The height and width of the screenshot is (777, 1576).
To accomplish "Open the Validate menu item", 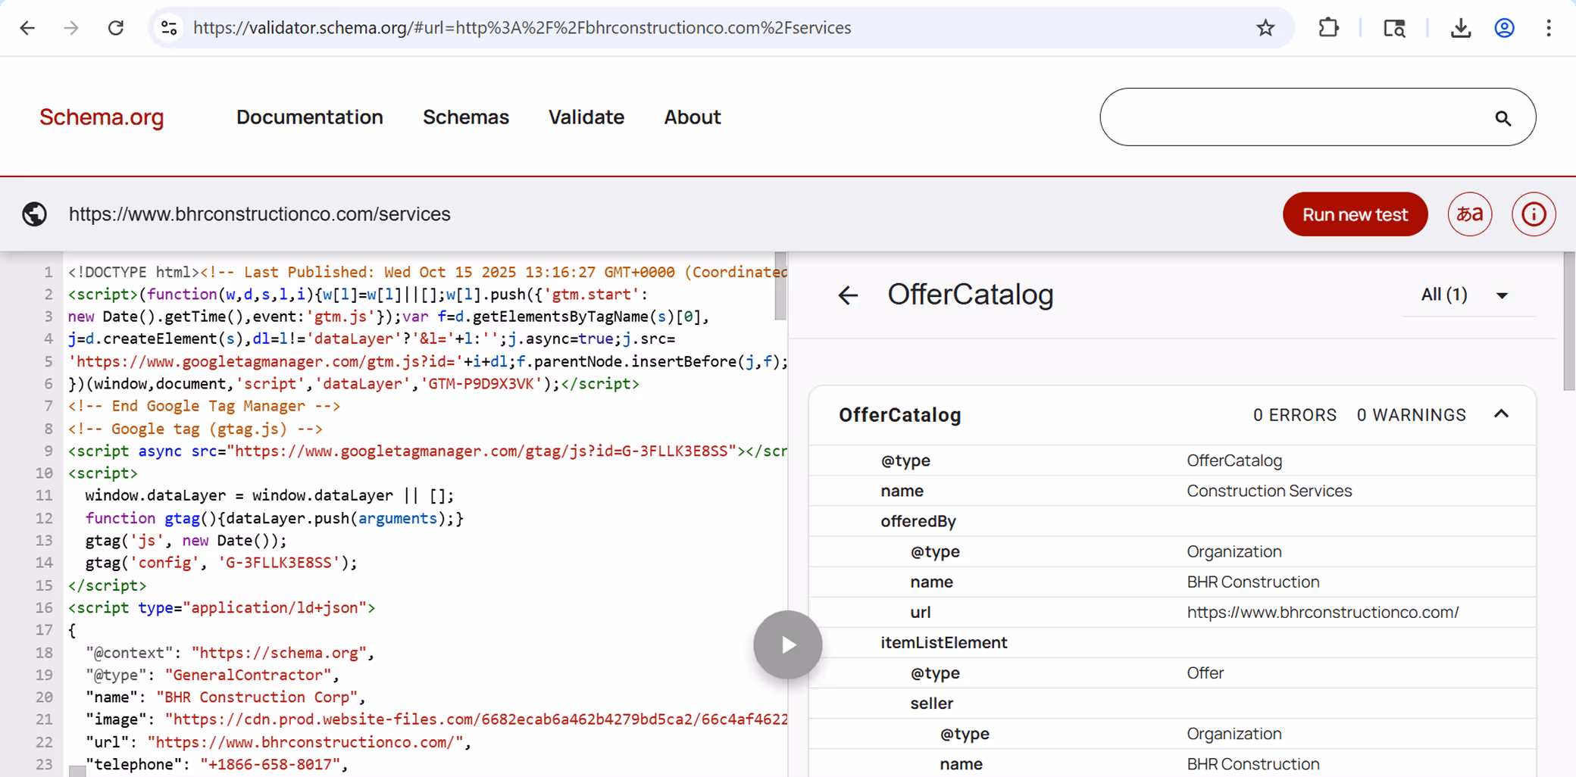I will (x=586, y=117).
